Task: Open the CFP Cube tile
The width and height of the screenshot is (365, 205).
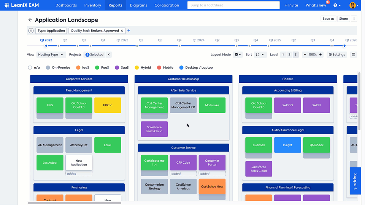Action: click(183, 163)
